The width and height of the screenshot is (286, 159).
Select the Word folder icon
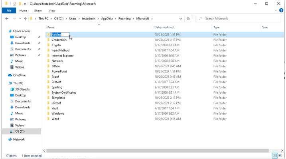48,119
